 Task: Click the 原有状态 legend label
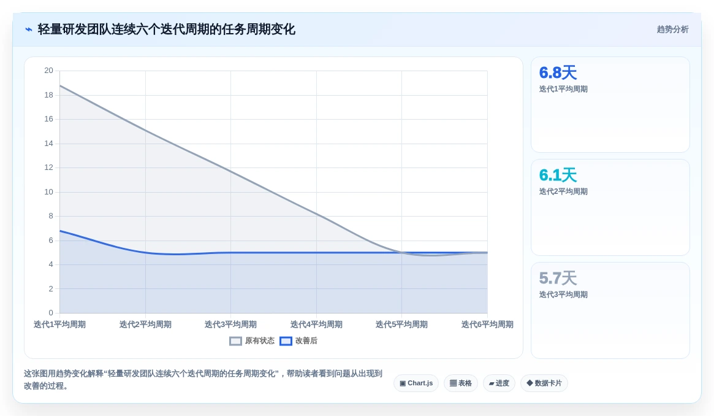[260, 341]
